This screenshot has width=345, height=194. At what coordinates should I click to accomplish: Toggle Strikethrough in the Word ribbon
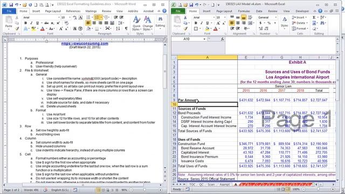click(46, 23)
